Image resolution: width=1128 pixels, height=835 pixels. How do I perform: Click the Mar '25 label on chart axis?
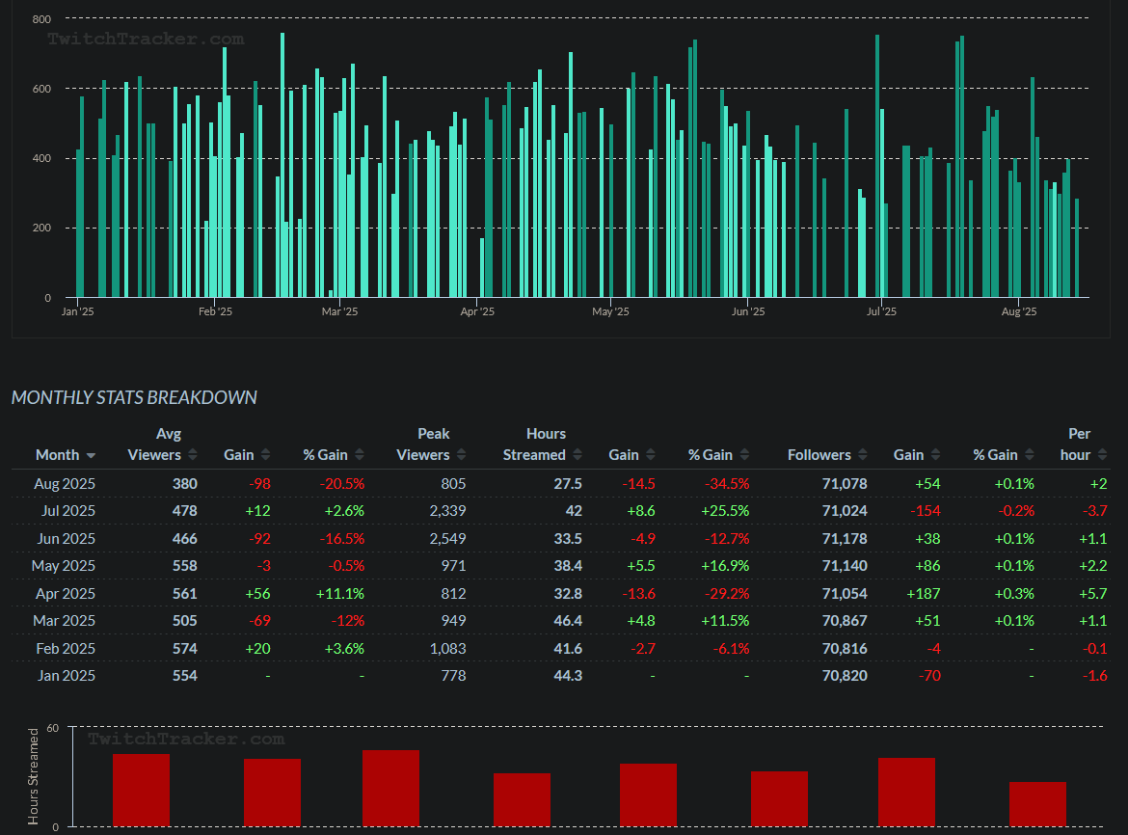point(339,311)
